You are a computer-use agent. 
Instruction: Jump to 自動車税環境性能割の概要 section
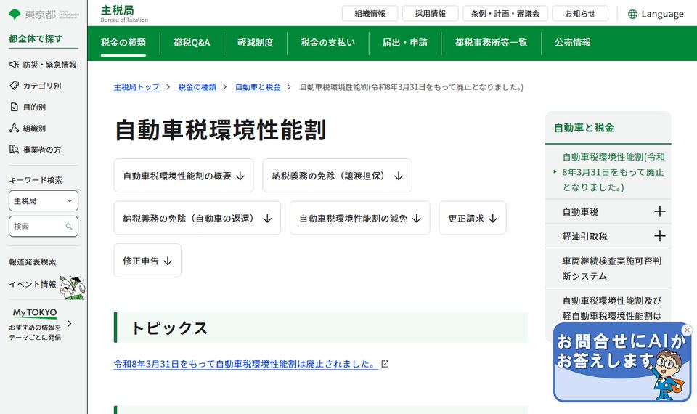pos(184,176)
